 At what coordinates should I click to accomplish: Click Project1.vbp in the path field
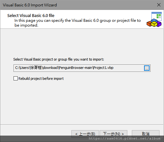(103, 68)
